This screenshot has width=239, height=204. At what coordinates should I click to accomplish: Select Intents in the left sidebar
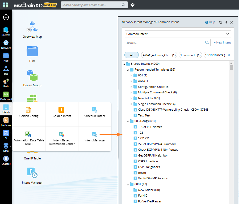[6, 109]
